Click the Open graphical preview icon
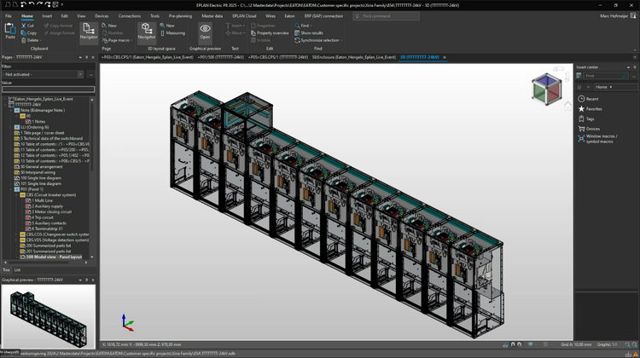The height and width of the screenshot is (358, 640). click(205, 32)
